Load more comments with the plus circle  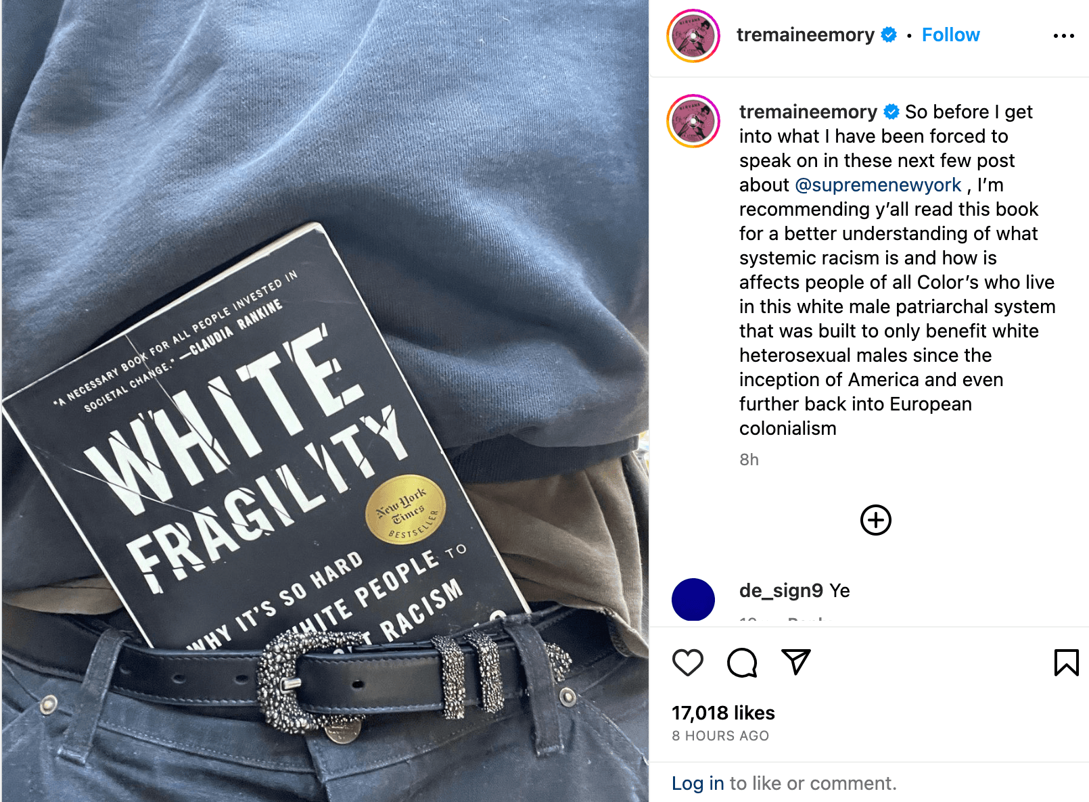click(x=876, y=520)
